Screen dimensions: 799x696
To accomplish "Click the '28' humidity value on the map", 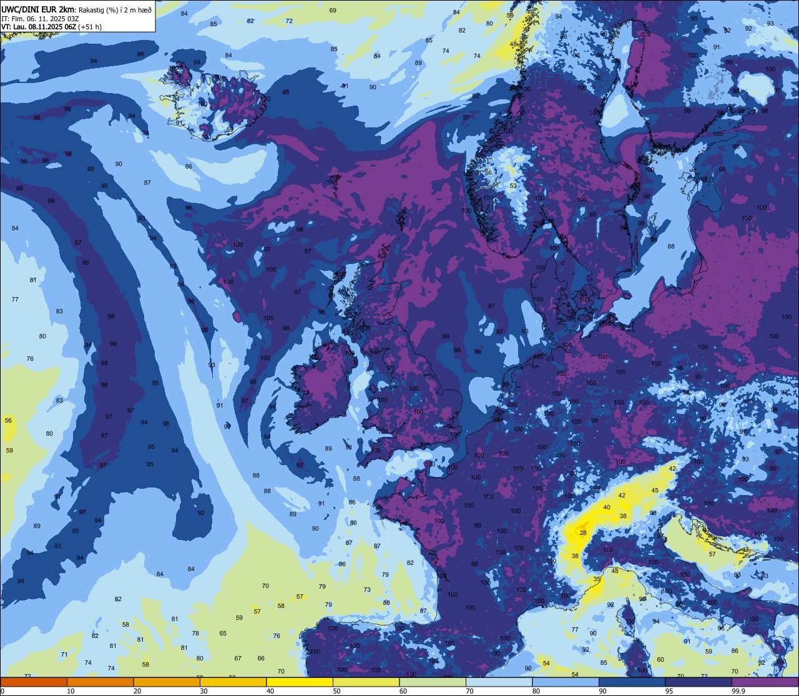I will click(583, 532).
